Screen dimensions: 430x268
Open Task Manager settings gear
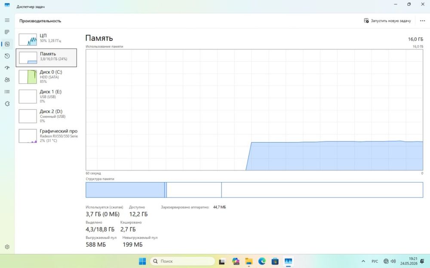pyautogui.click(x=7, y=247)
